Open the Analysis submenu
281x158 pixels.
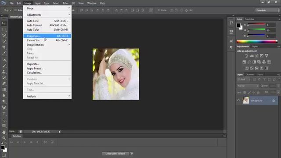point(47,97)
